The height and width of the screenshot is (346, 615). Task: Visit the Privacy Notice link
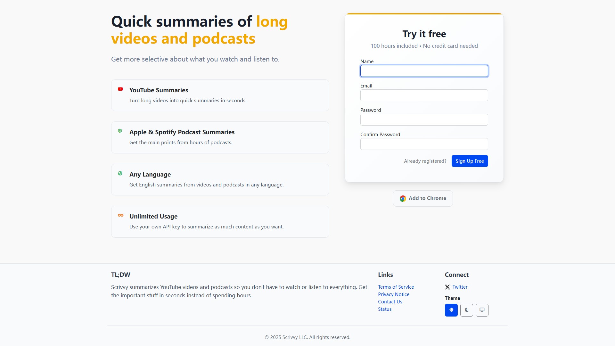394,294
